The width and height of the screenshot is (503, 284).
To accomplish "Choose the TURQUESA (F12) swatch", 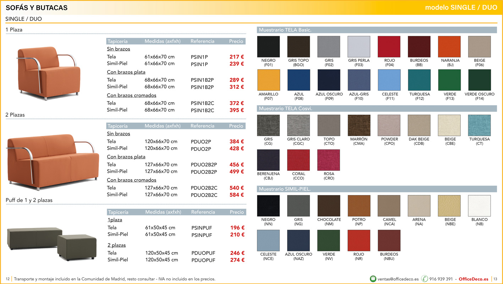I will (419, 80).
